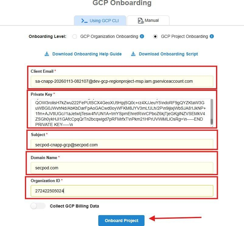Click Download Onboarding Script link

(x=168, y=54)
